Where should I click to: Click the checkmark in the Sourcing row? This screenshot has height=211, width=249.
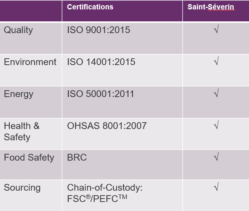pos(216,187)
